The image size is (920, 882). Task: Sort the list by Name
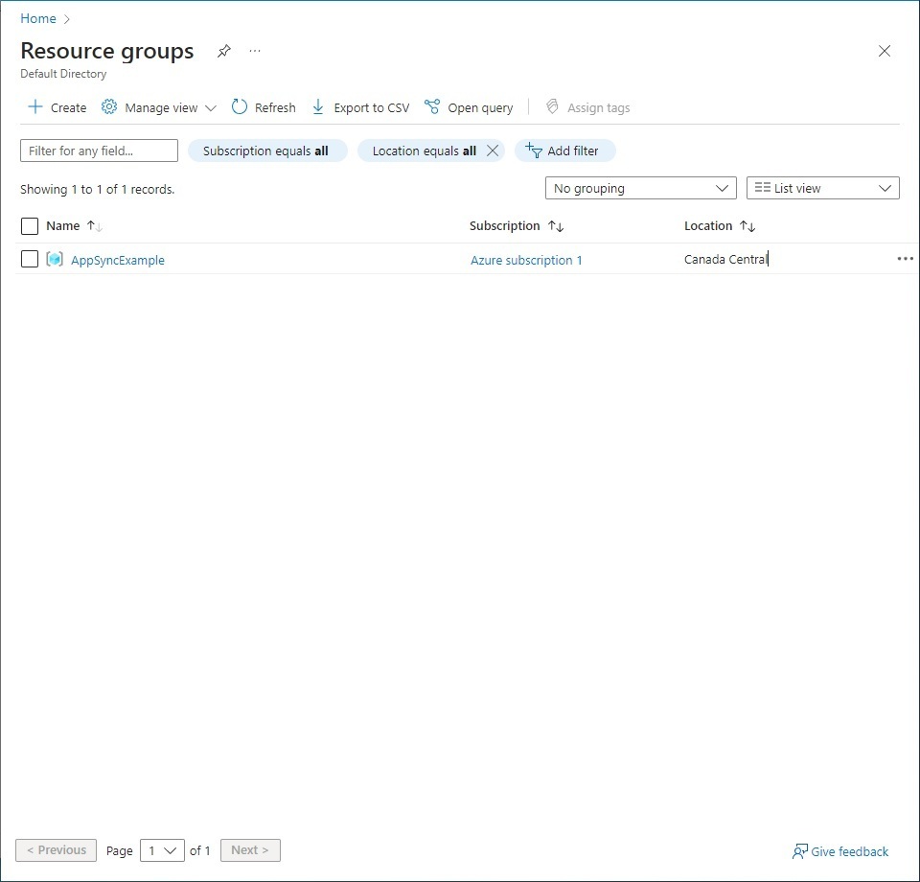pyautogui.click(x=61, y=225)
